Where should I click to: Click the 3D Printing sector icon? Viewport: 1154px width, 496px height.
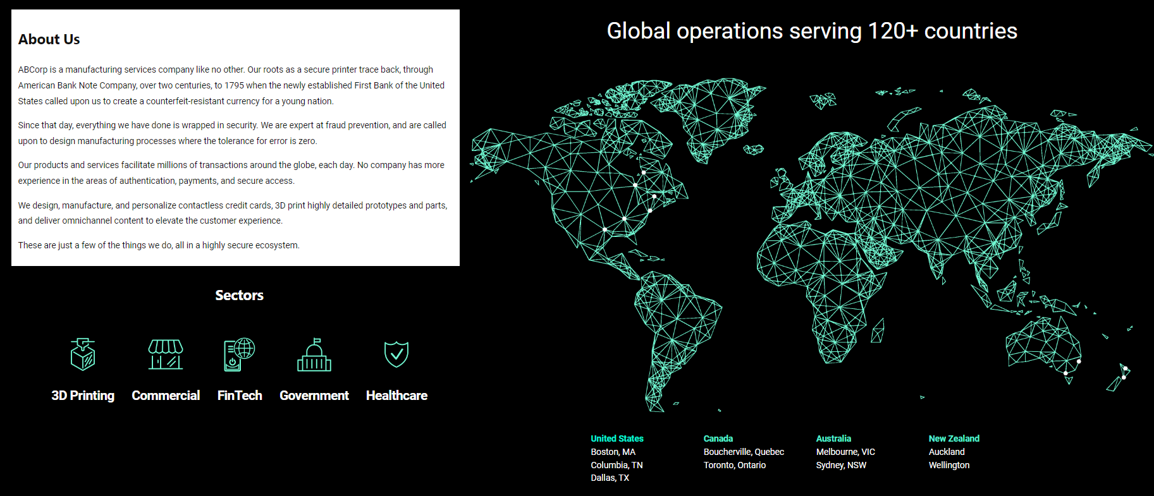coord(83,354)
